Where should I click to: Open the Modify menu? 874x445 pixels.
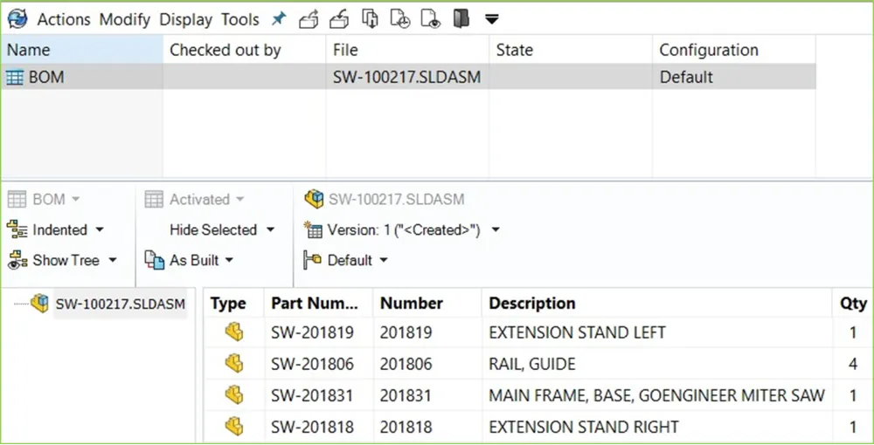point(124,19)
